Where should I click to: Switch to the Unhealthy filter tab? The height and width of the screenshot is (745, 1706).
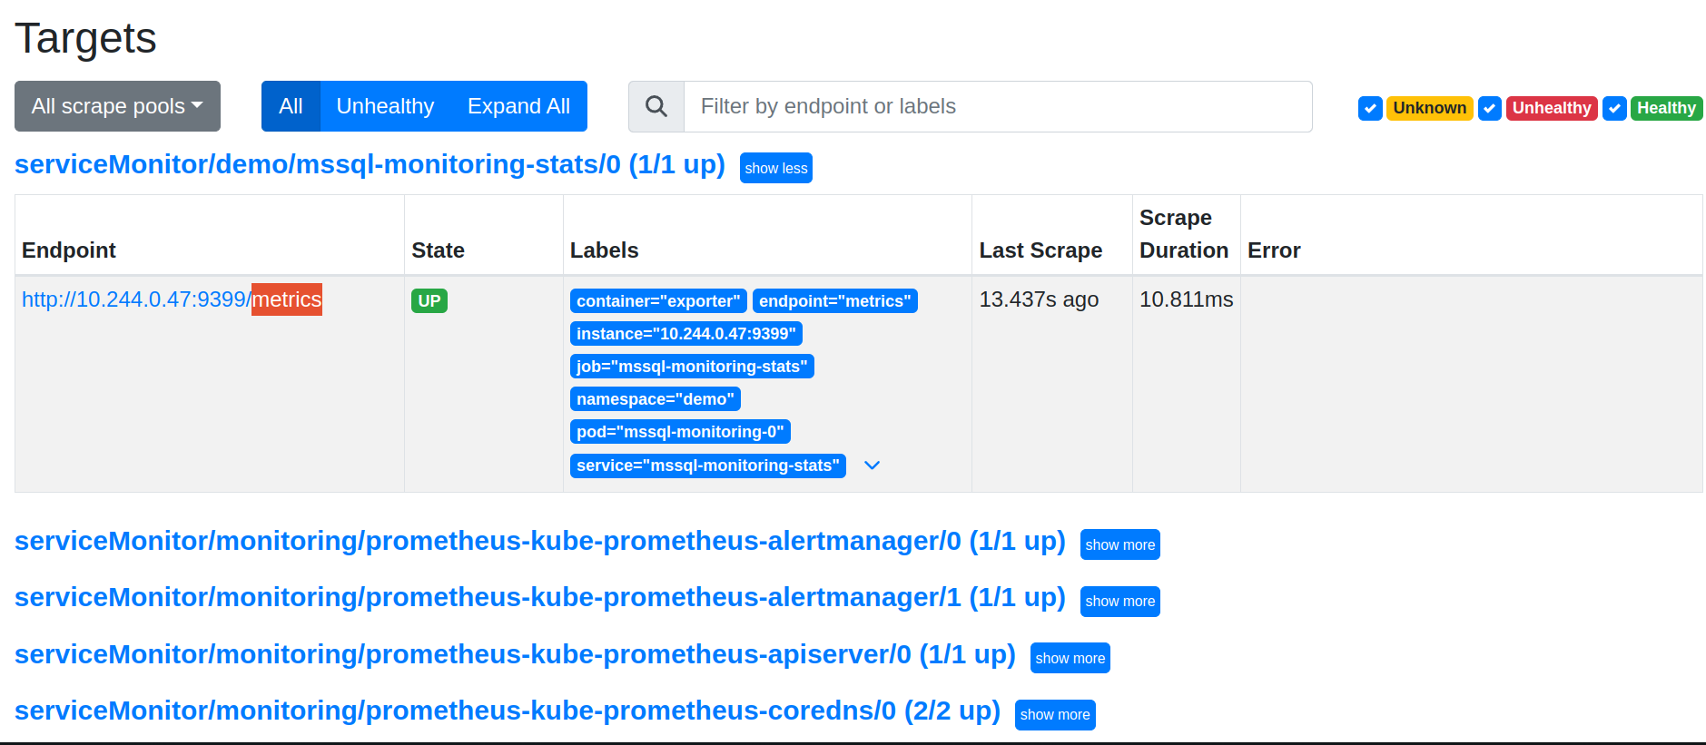coord(385,106)
